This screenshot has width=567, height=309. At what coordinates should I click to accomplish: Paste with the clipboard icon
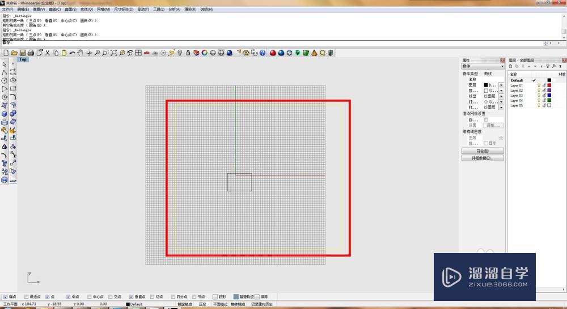click(x=64, y=53)
